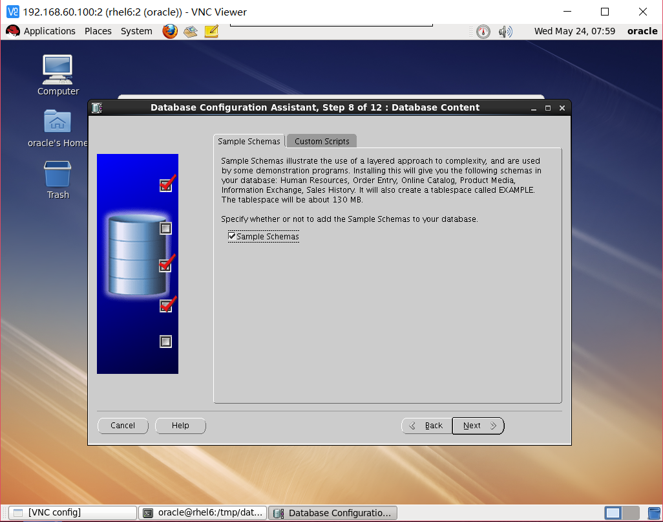The height and width of the screenshot is (522, 663).
Task: Select the Sample Schemas tab
Action: [249, 140]
